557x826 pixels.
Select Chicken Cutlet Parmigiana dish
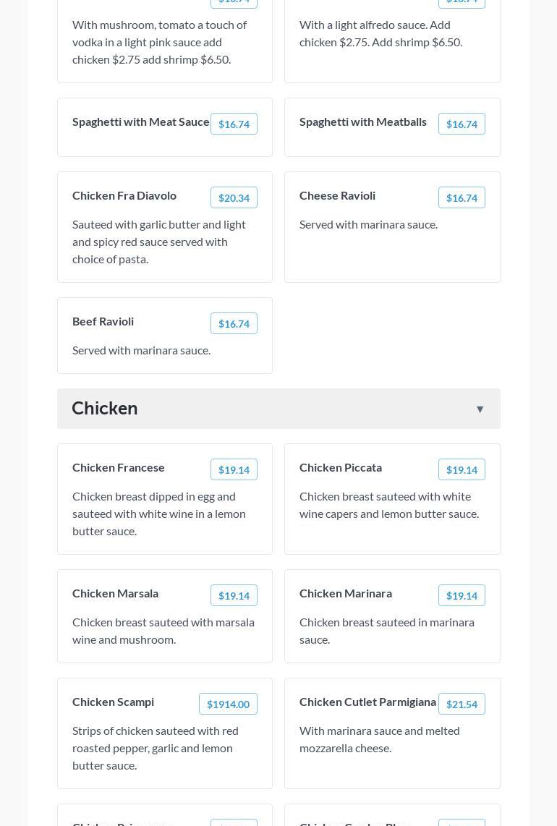pos(367,702)
